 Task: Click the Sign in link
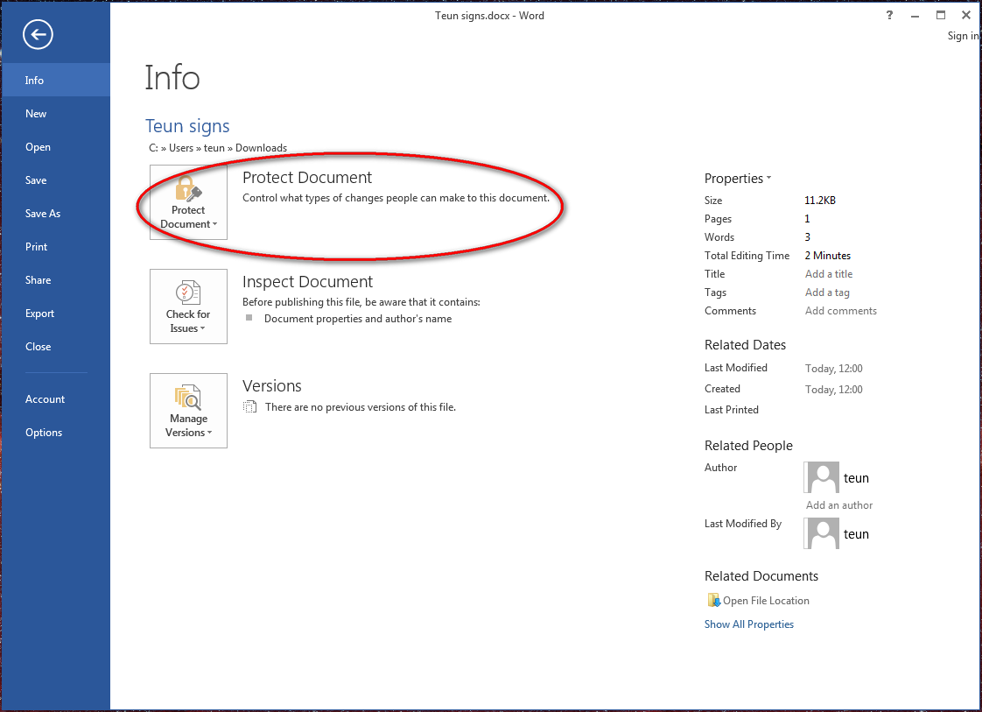[963, 36]
